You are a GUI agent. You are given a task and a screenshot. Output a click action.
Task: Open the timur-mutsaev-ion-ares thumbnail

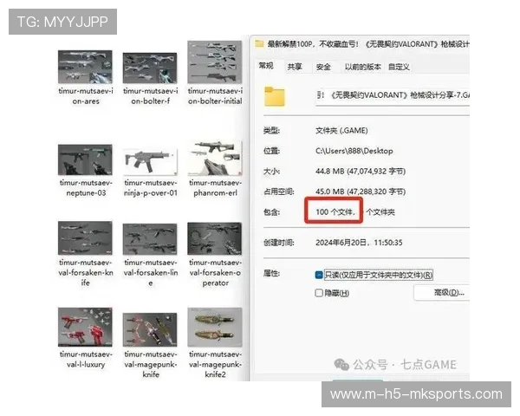[85, 67]
